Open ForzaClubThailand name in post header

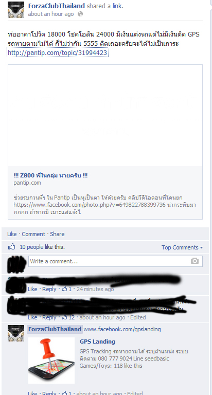coord(56,6)
